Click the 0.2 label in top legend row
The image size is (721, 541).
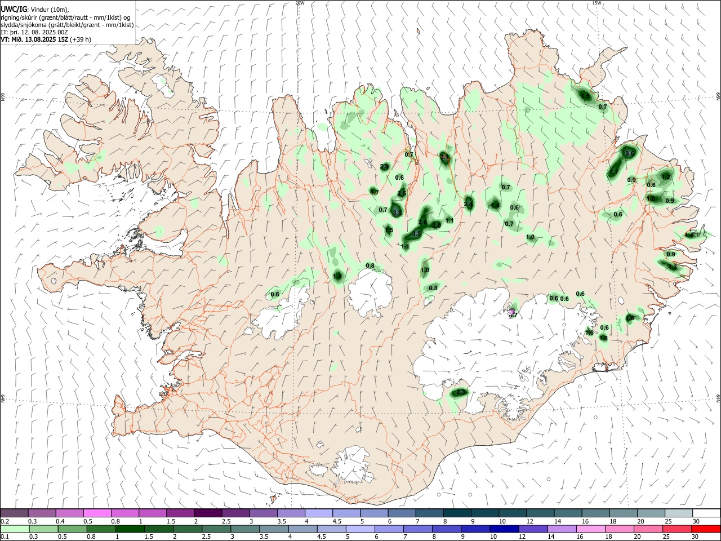point(5,521)
